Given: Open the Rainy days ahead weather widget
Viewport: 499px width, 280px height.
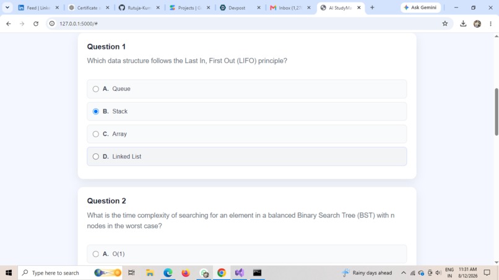Looking at the screenshot, I should [x=367, y=273].
